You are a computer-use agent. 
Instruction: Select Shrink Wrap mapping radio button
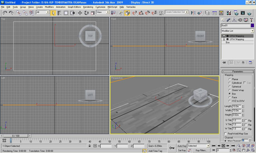230,90
